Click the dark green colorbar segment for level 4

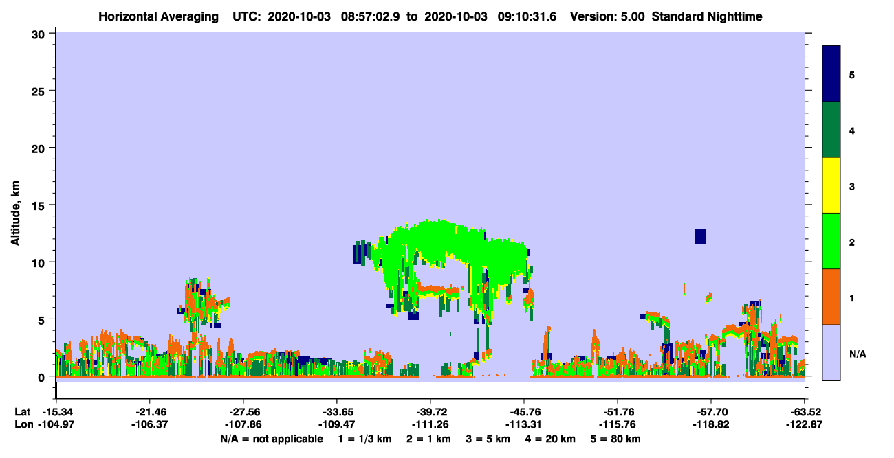click(831, 130)
